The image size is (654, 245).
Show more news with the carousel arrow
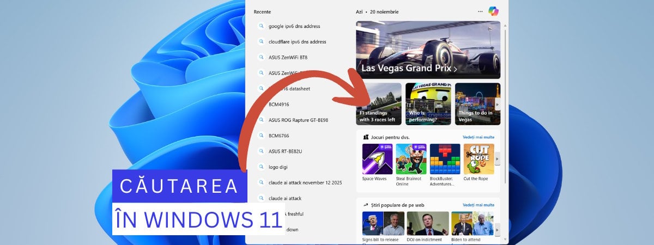496,230
